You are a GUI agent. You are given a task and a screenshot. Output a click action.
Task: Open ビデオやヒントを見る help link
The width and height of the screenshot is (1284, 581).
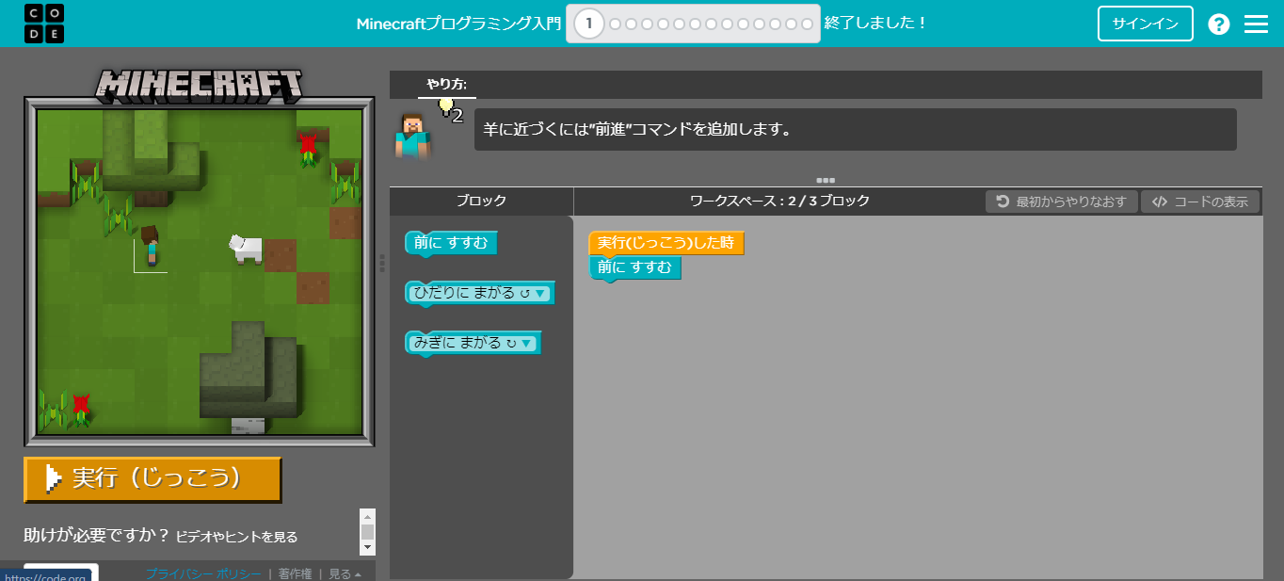tap(236, 537)
